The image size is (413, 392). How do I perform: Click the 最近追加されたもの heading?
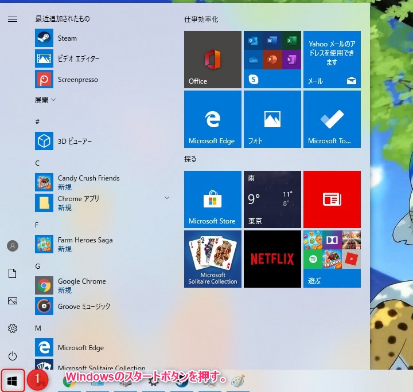click(63, 19)
